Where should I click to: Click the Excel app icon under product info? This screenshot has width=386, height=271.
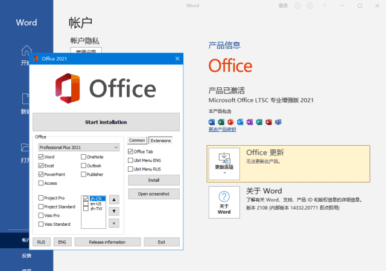[x=221, y=122]
